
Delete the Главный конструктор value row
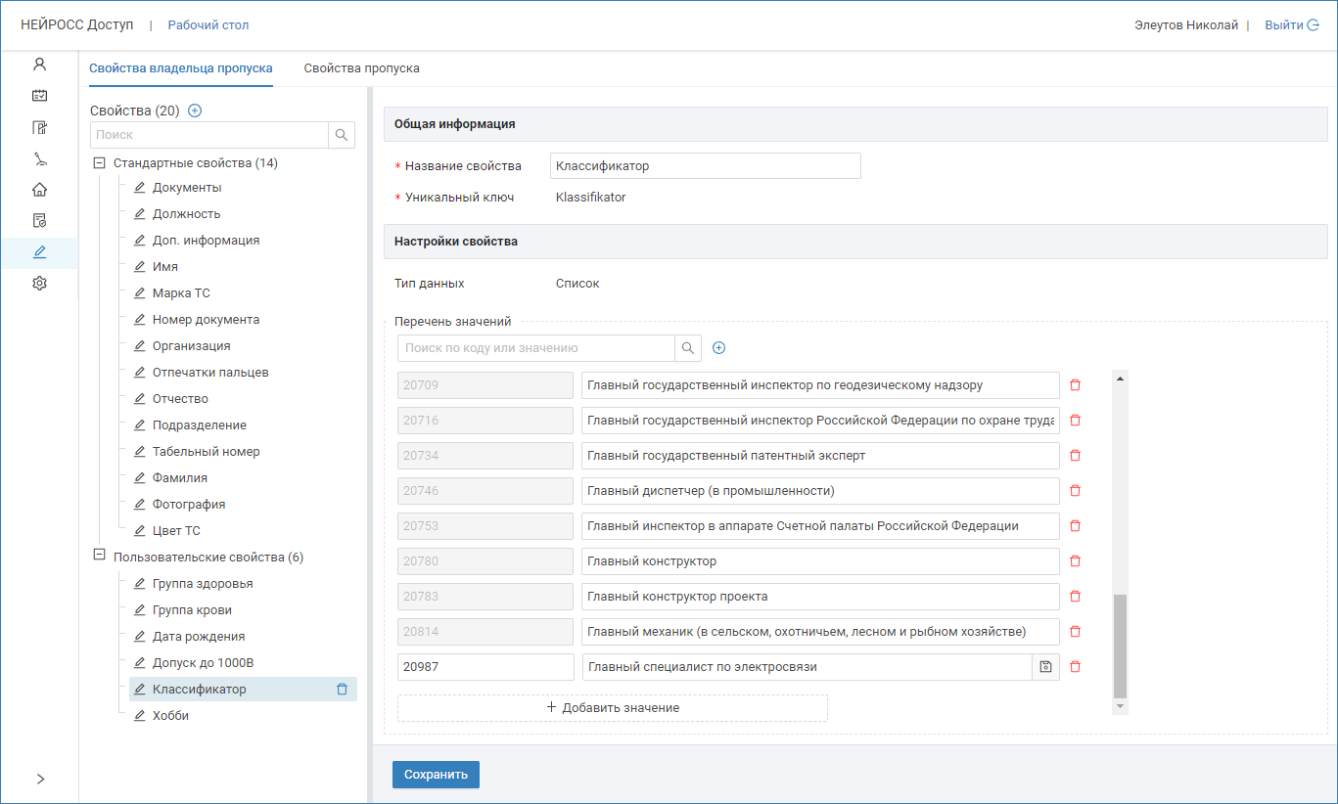click(1075, 561)
